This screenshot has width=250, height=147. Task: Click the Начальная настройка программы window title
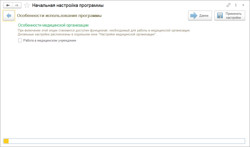point(68,5)
